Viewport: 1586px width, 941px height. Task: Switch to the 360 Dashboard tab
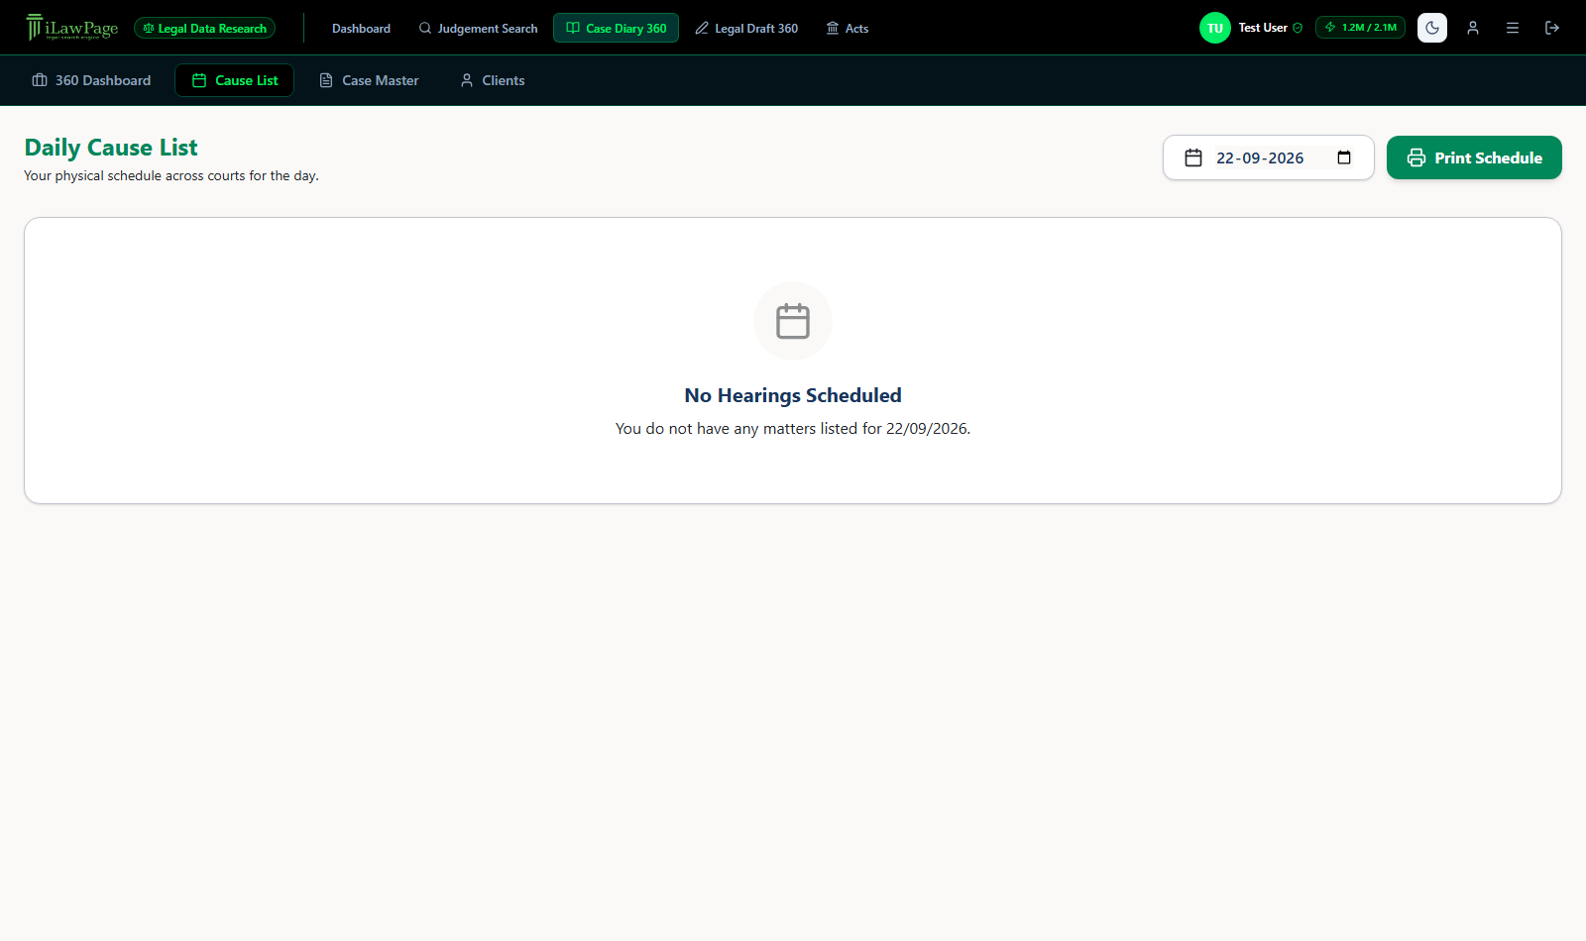pos(91,80)
